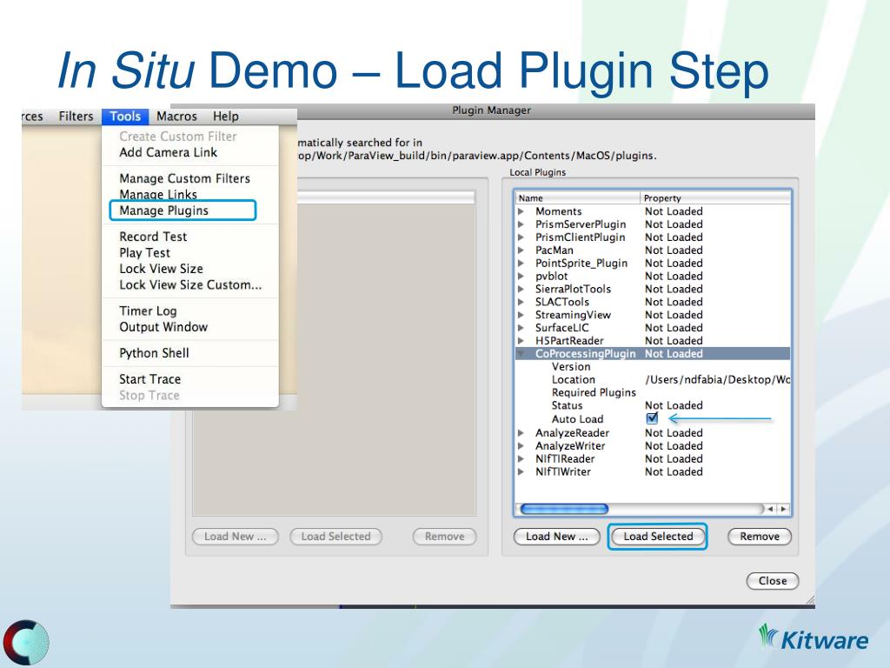Expand the SierraPlotTools entry
Viewport: 890px width, 668px height.
click(x=521, y=289)
